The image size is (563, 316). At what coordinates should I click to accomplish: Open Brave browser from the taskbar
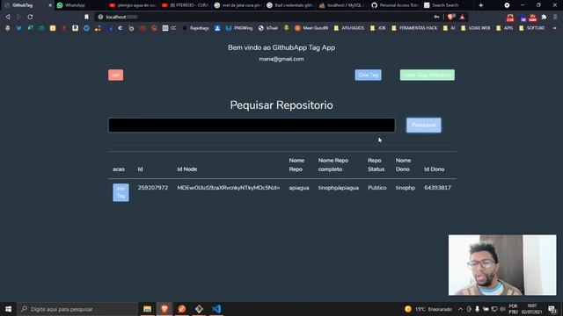click(x=165, y=309)
